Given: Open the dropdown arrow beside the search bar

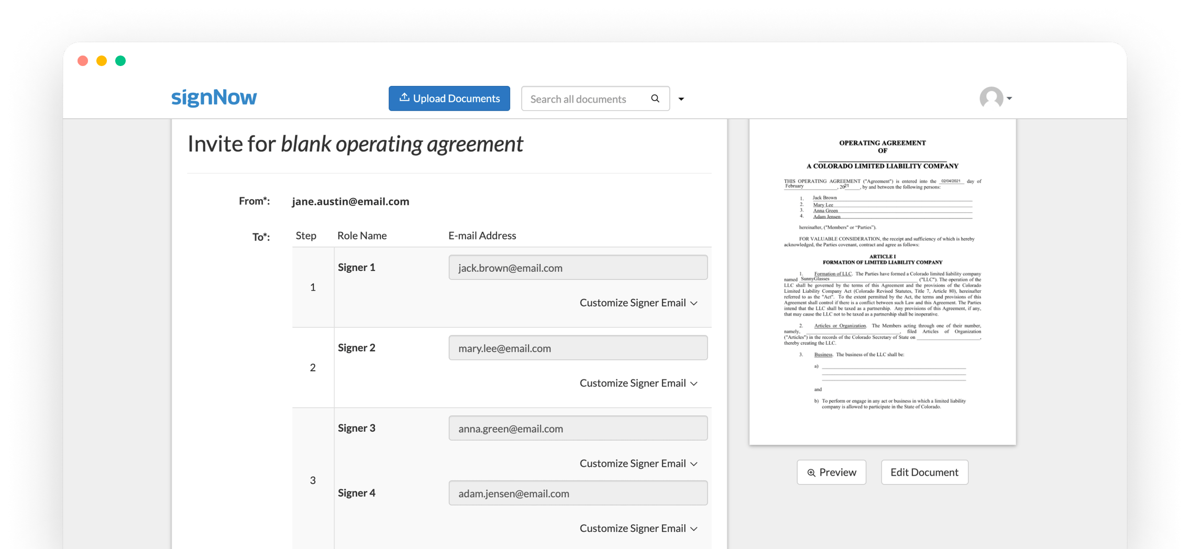Looking at the screenshot, I should (681, 98).
